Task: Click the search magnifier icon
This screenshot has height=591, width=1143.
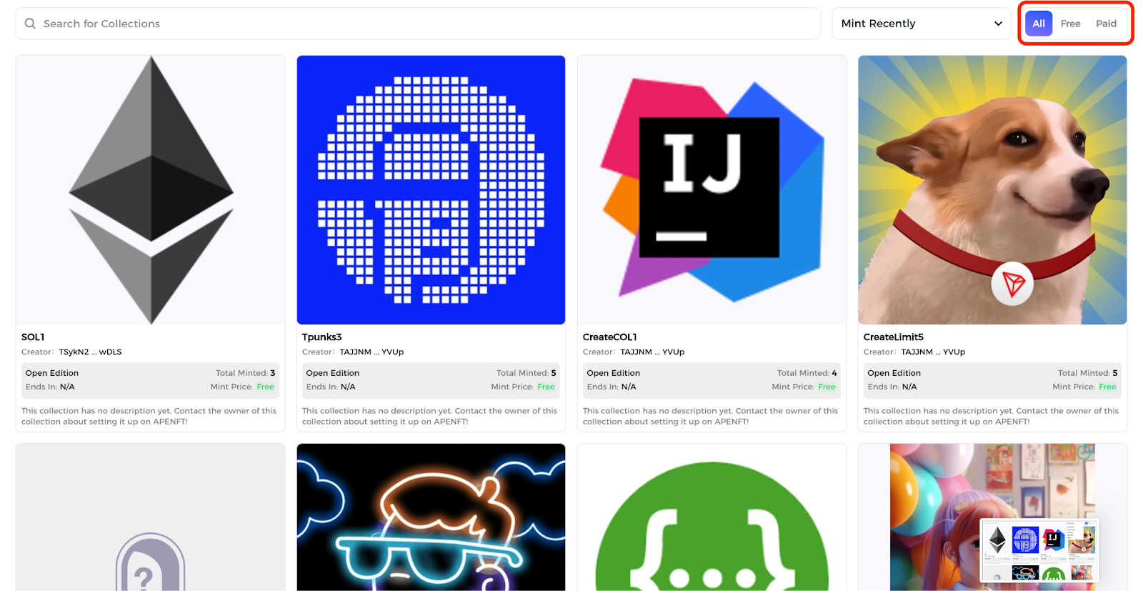Action: (x=30, y=24)
